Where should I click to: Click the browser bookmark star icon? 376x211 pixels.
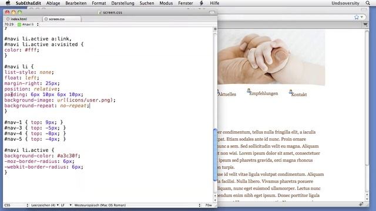357,17
